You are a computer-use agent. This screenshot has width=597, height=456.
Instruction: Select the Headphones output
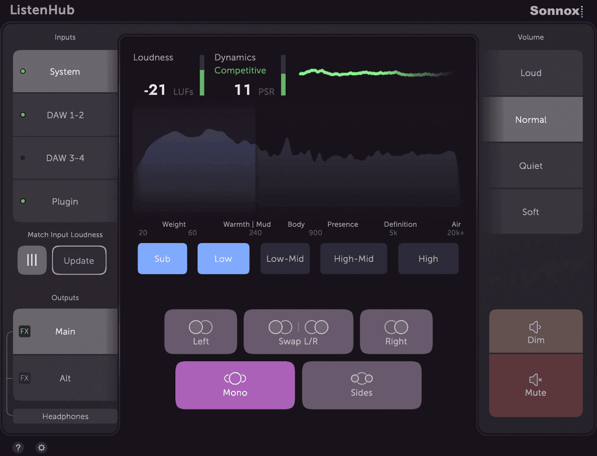tap(65, 416)
